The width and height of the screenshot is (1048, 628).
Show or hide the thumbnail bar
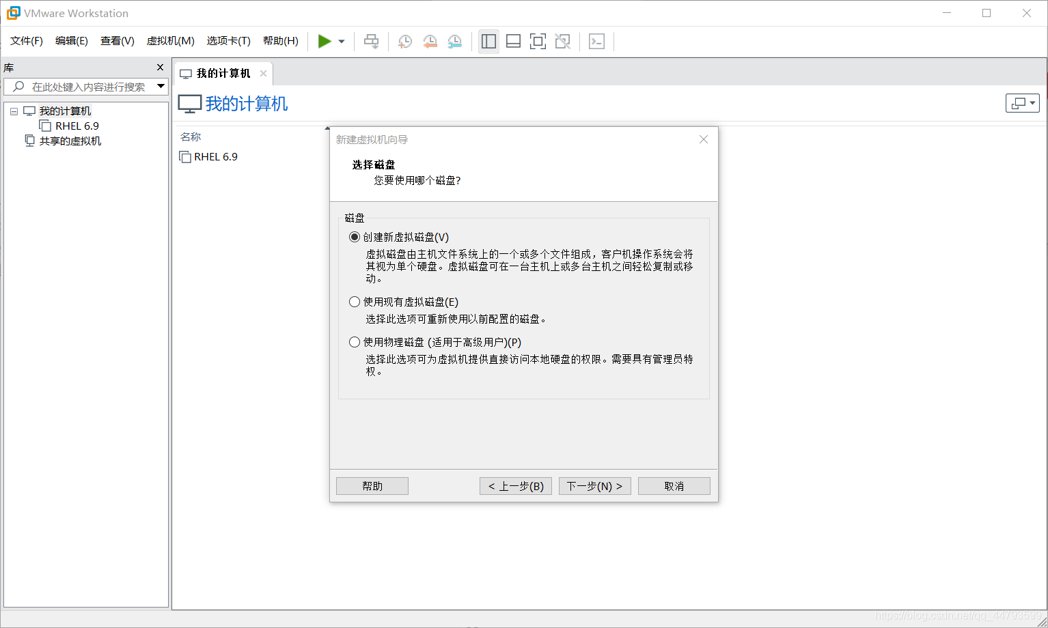(x=513, y=41)
